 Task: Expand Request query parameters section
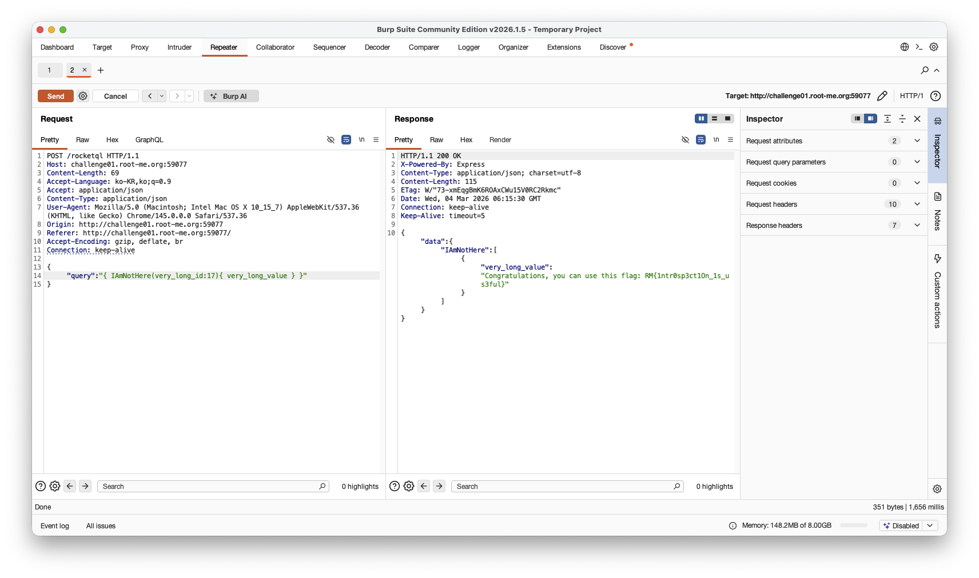pyautogui.click(x=917, y=162)
